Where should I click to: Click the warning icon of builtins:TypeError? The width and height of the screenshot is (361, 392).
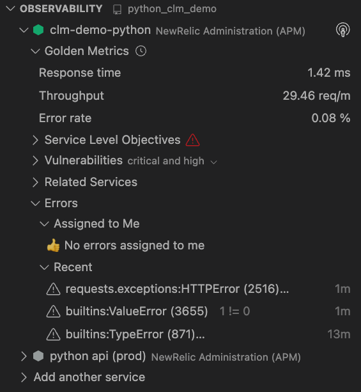[53, 334]
